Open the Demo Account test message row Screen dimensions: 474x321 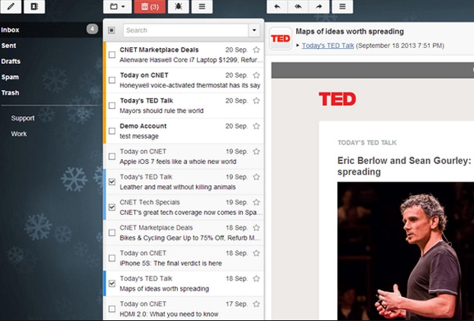click(184, 131)
